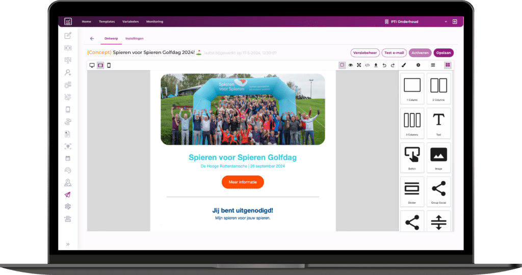
Task: Select the Group Social block
Action: point(439,191)
